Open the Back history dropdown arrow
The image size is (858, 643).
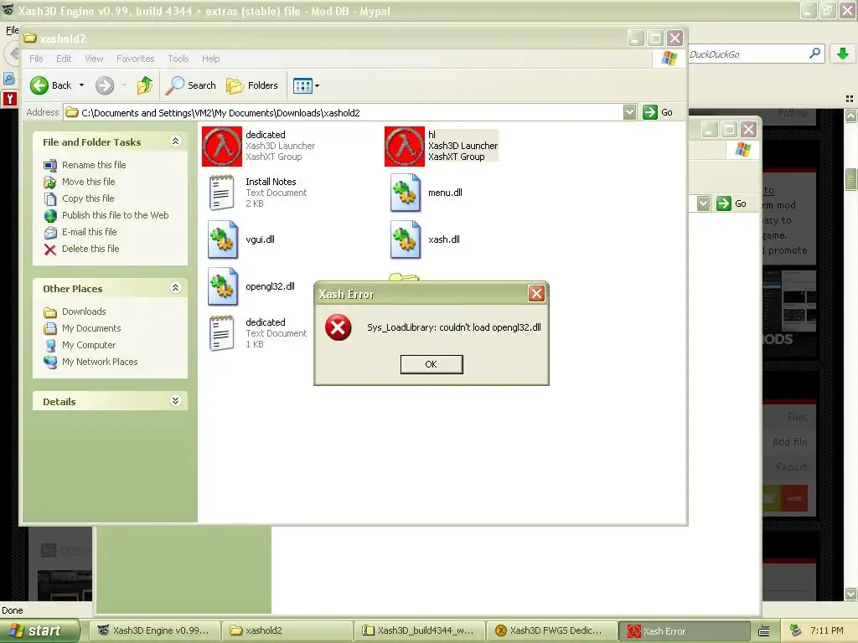[x=81, y=85]
